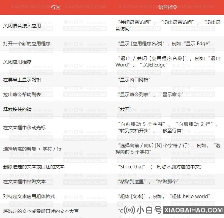Viewport: 224px width, 218px height.
Task: Click the 行为 column header
Action: [56, 7]
